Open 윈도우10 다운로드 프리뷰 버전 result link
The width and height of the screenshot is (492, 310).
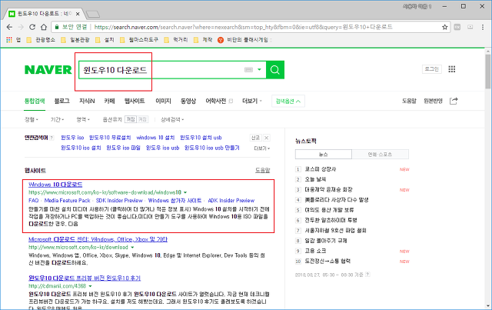(85, 278)
